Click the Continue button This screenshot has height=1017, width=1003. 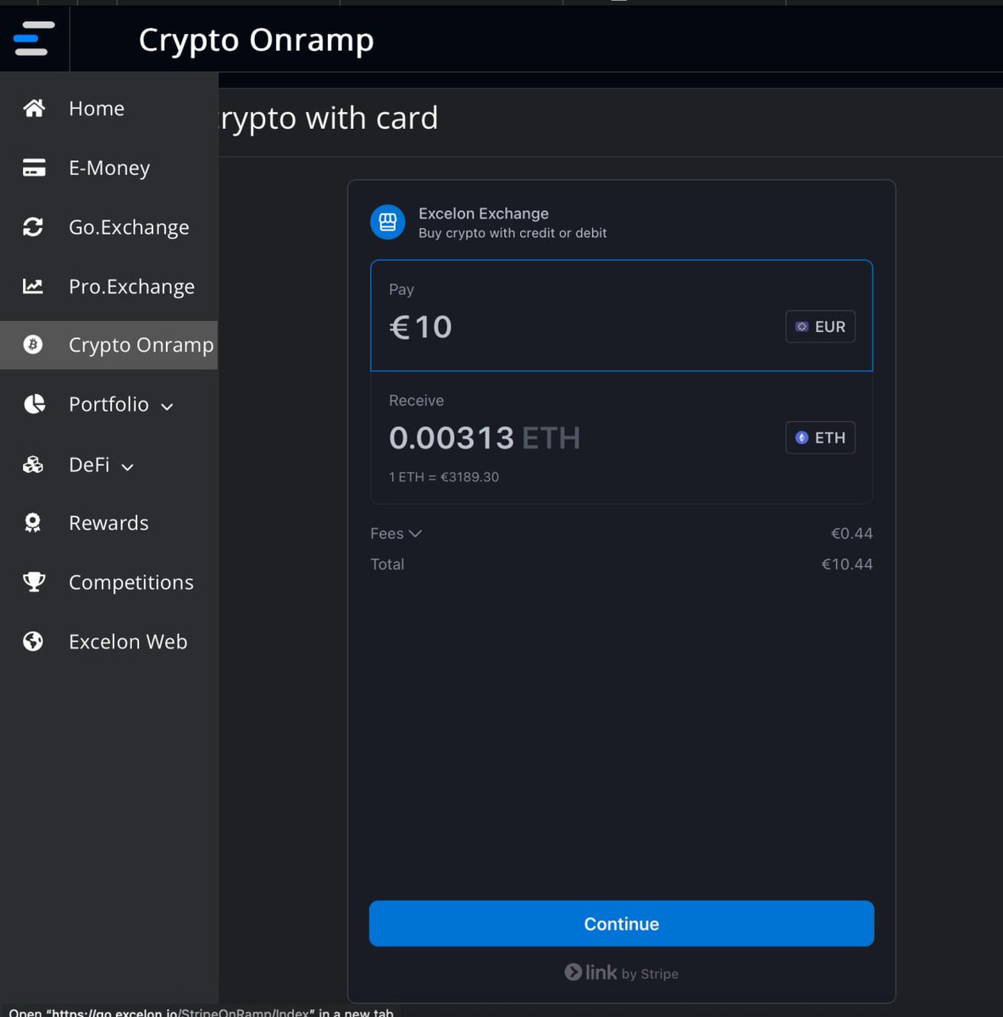[622, 924]
